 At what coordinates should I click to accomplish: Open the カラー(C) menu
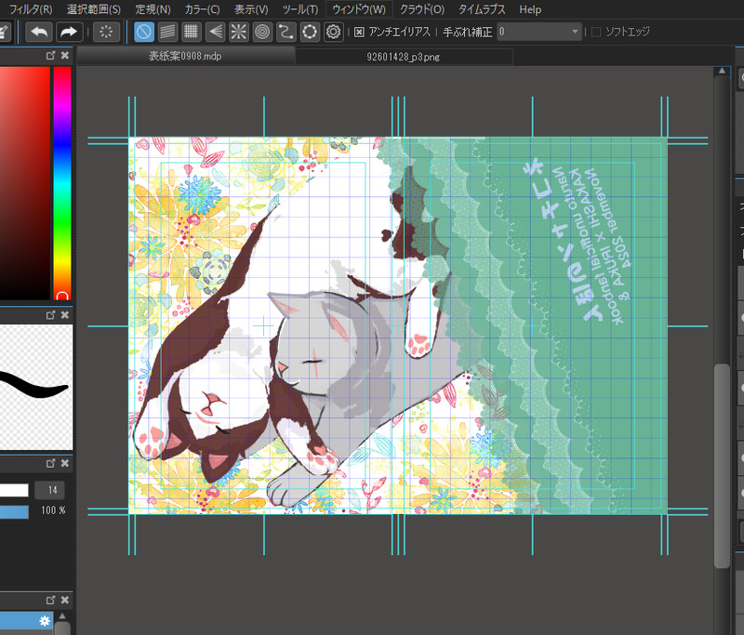click(202, 9)
